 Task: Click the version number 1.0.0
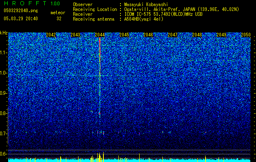55,4
